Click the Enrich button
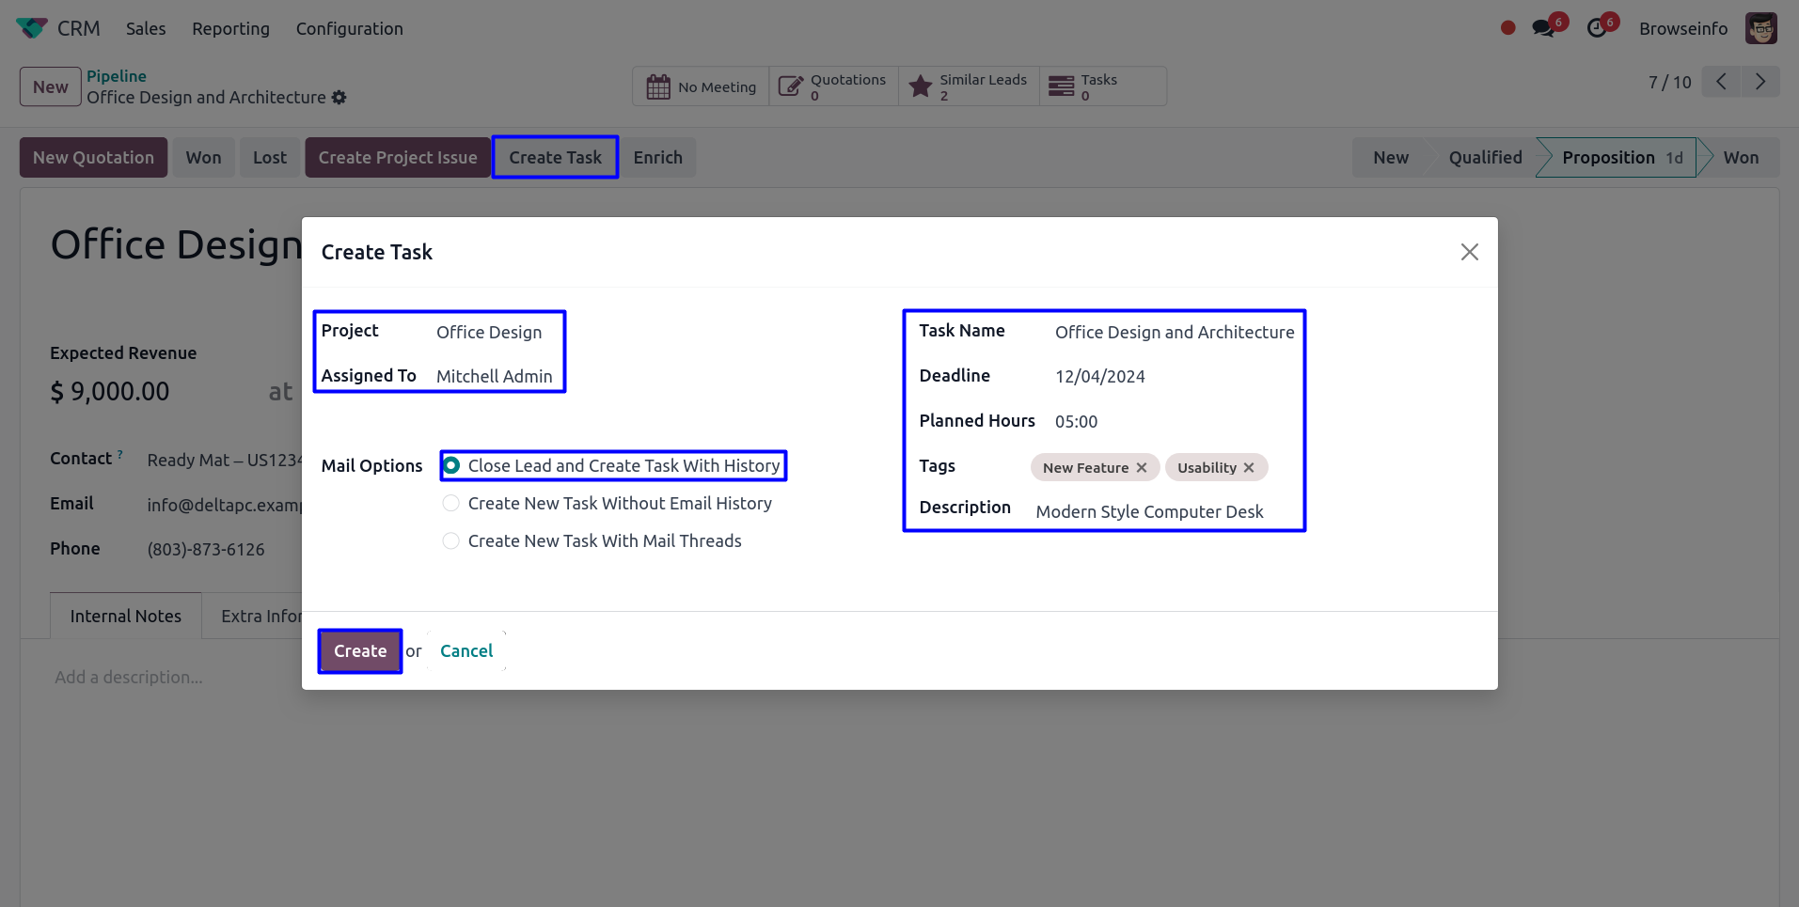This screenshot has height=907, width=1799. (x=658, y=158)
